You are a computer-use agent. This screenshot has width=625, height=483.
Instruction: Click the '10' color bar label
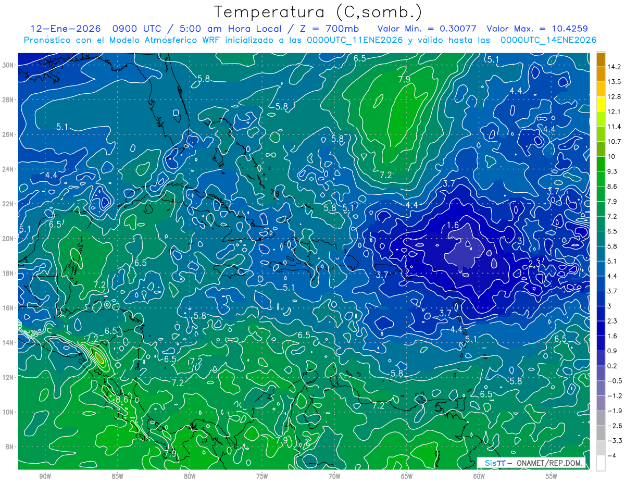pyautogui.click(x=611, y=156)
